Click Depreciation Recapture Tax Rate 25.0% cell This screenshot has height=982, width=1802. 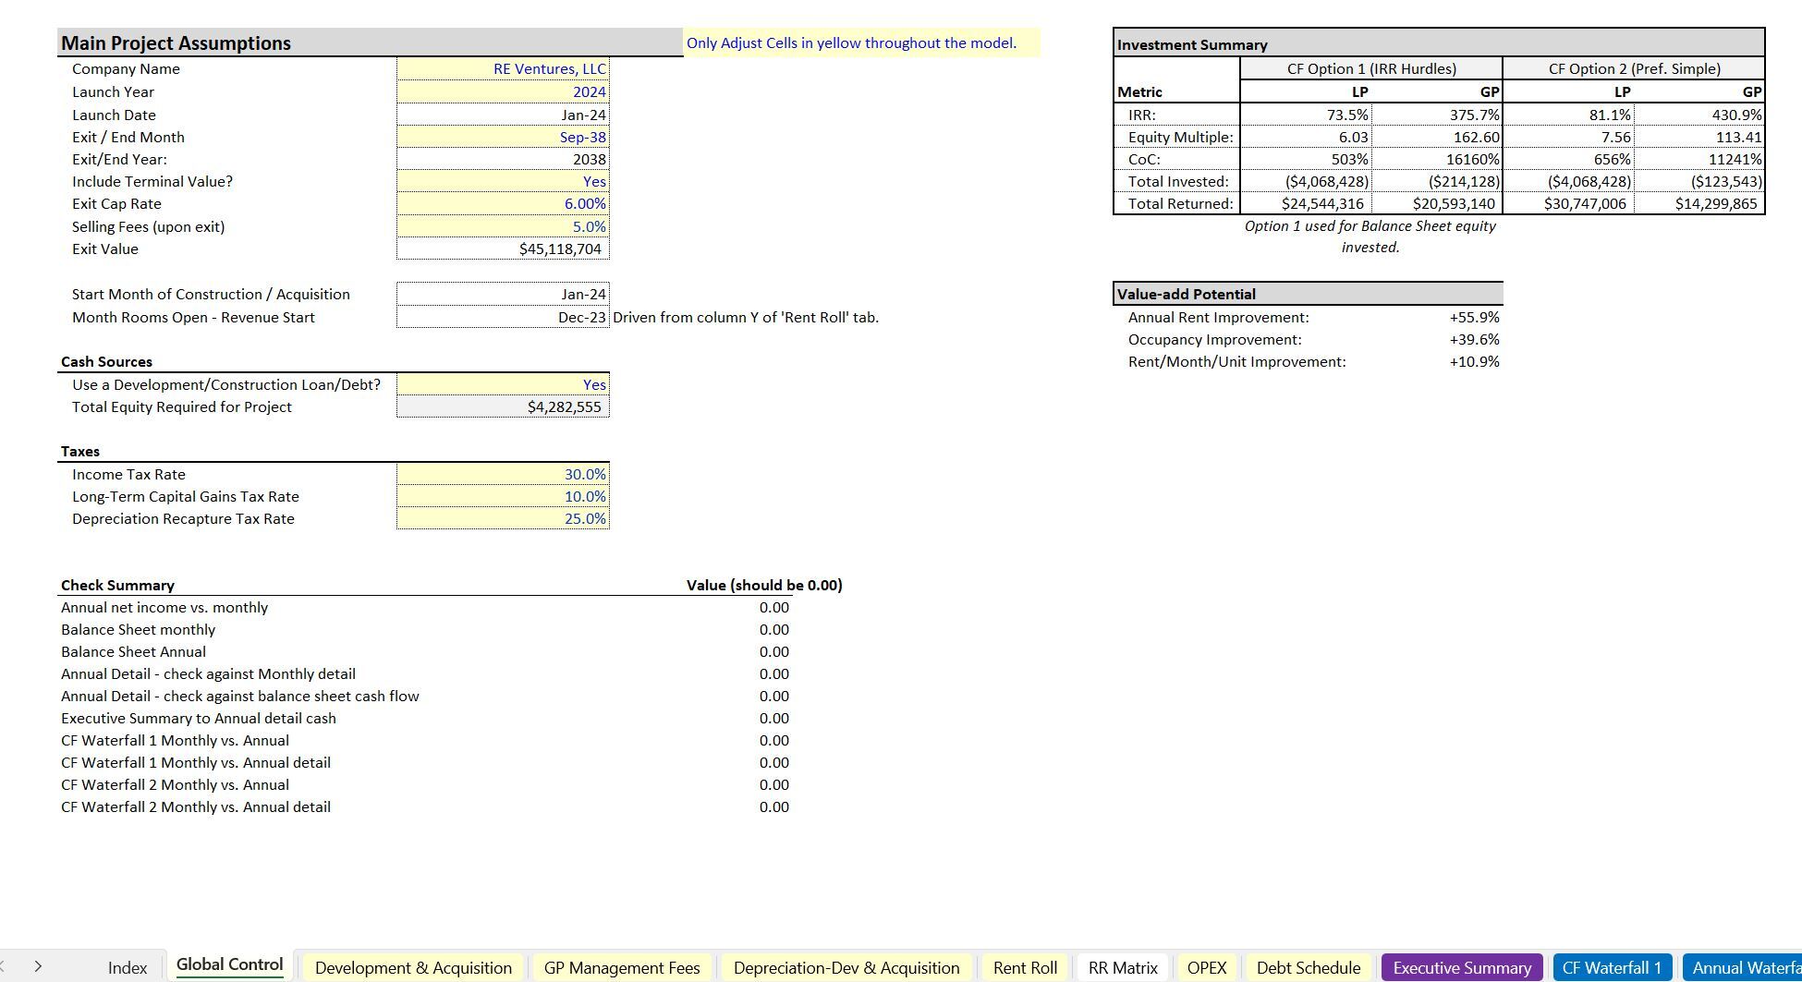click(503, 518)
